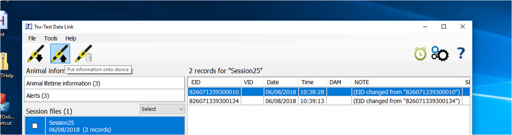The height and width of the screenshot is (135, 512).
Task: Click the get information from device icon
Action: point(36,54)
